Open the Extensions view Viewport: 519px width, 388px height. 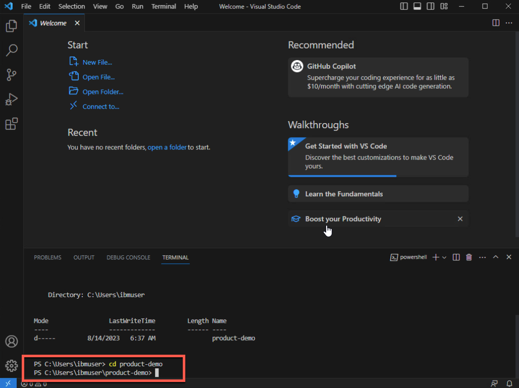click(11, 124)
